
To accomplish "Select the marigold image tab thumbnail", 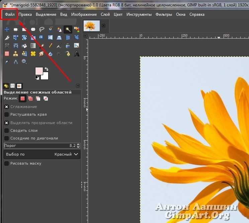I will point(92,25).
